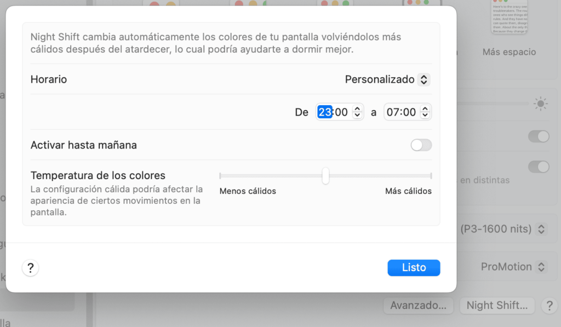Open advanced settings via Avanzado button
Screen dimensions: 561x327
click(418, 306)
